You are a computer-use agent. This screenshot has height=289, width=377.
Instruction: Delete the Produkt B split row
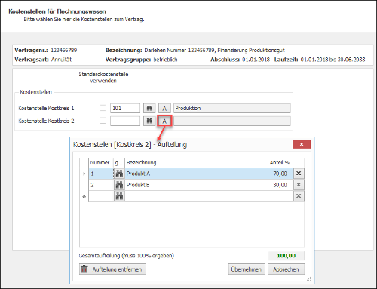point(299,185)
